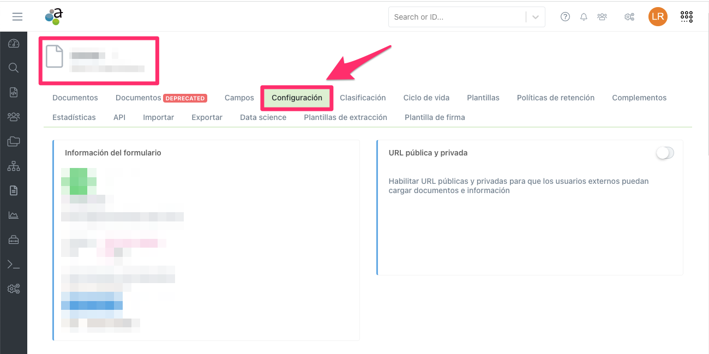709x354 pixels.
Task: Open the dashboard gauge icon in sidebar
Action: [x=13, y=43]
